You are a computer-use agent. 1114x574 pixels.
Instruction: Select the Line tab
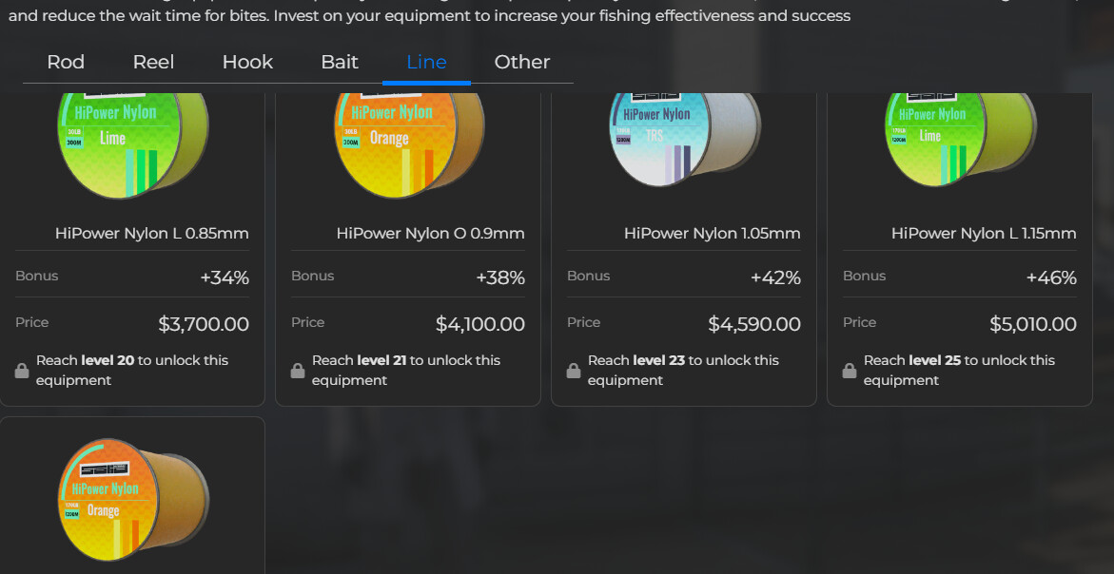[x=426, y=63]
